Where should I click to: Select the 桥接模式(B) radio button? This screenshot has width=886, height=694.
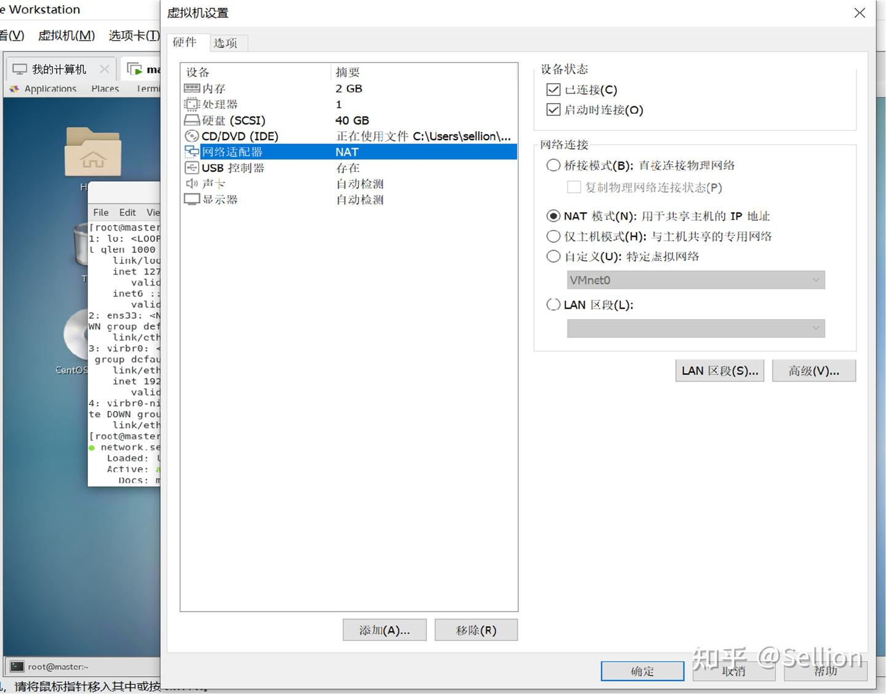(553, 165)
